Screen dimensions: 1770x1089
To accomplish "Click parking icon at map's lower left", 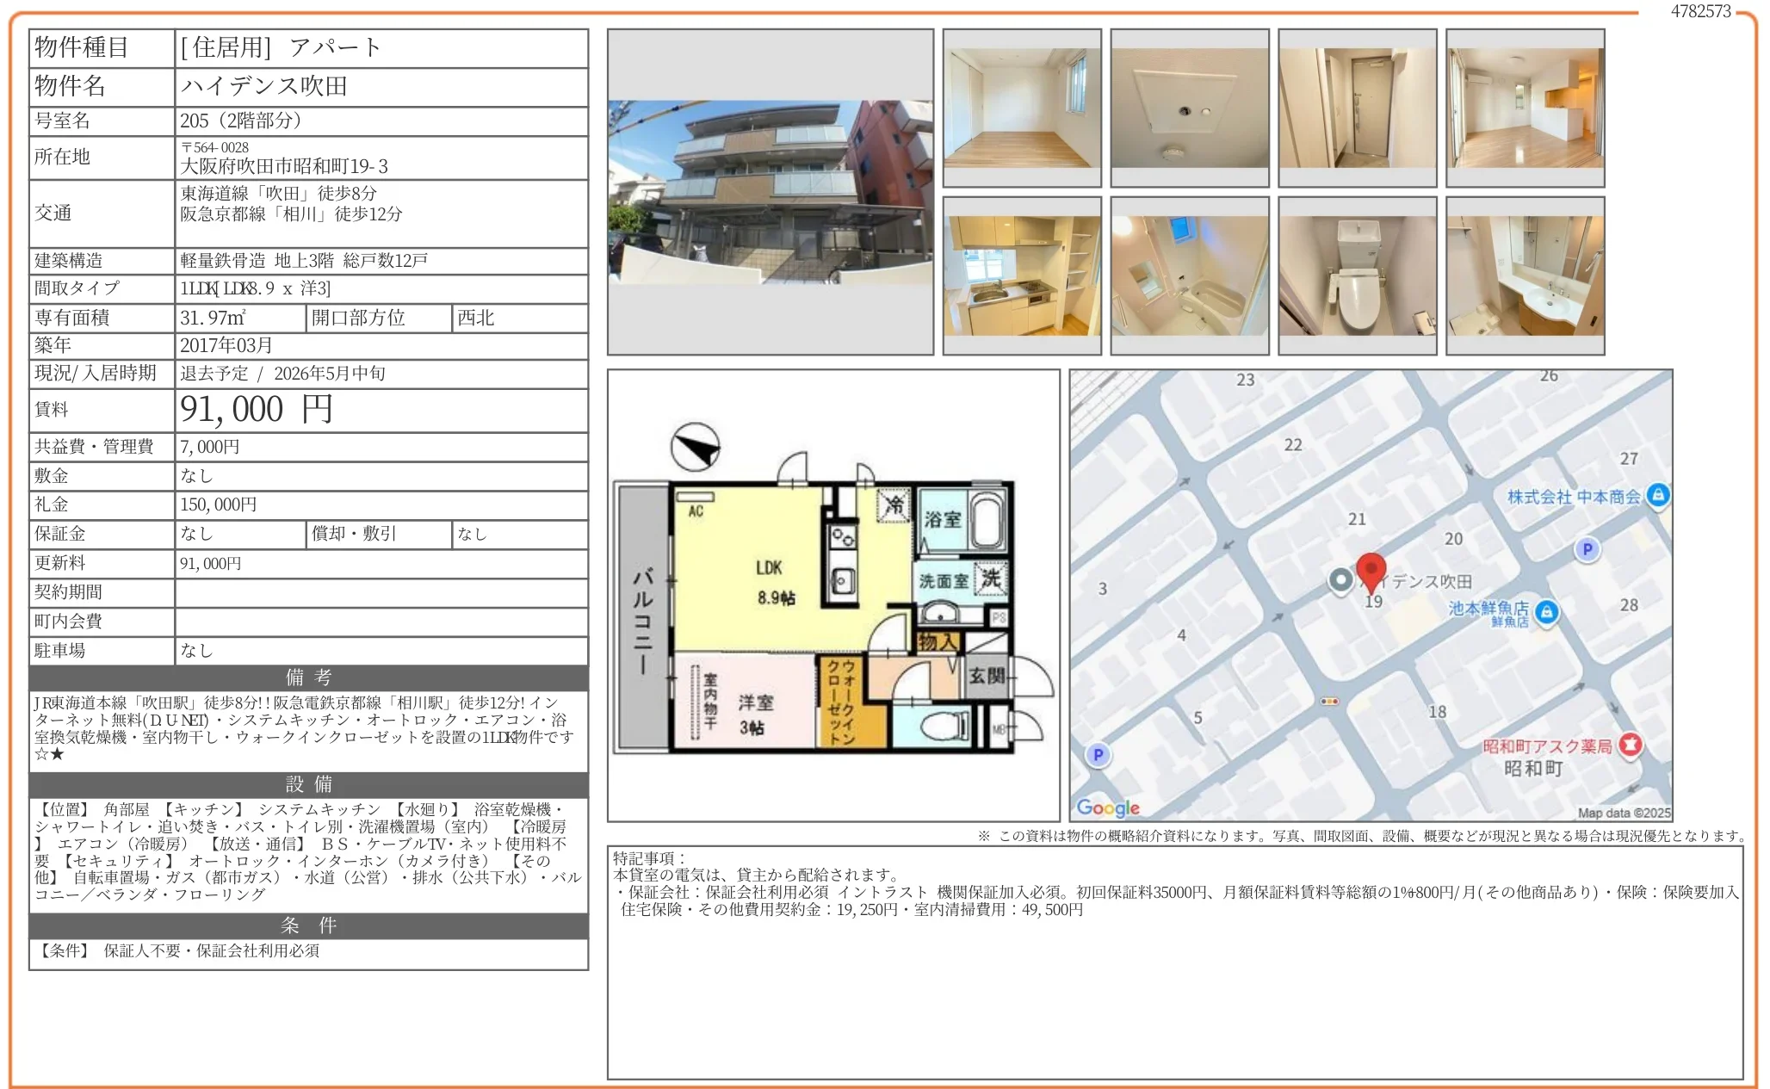I will (1097, 756).
